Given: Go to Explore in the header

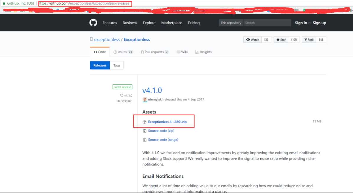Looking at the screenshot, I should [149, 23].
